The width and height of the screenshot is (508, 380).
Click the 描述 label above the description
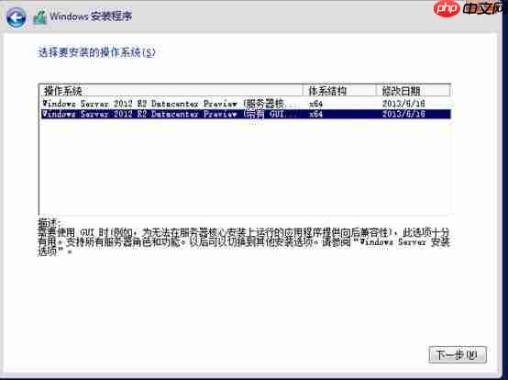point(49,223)
